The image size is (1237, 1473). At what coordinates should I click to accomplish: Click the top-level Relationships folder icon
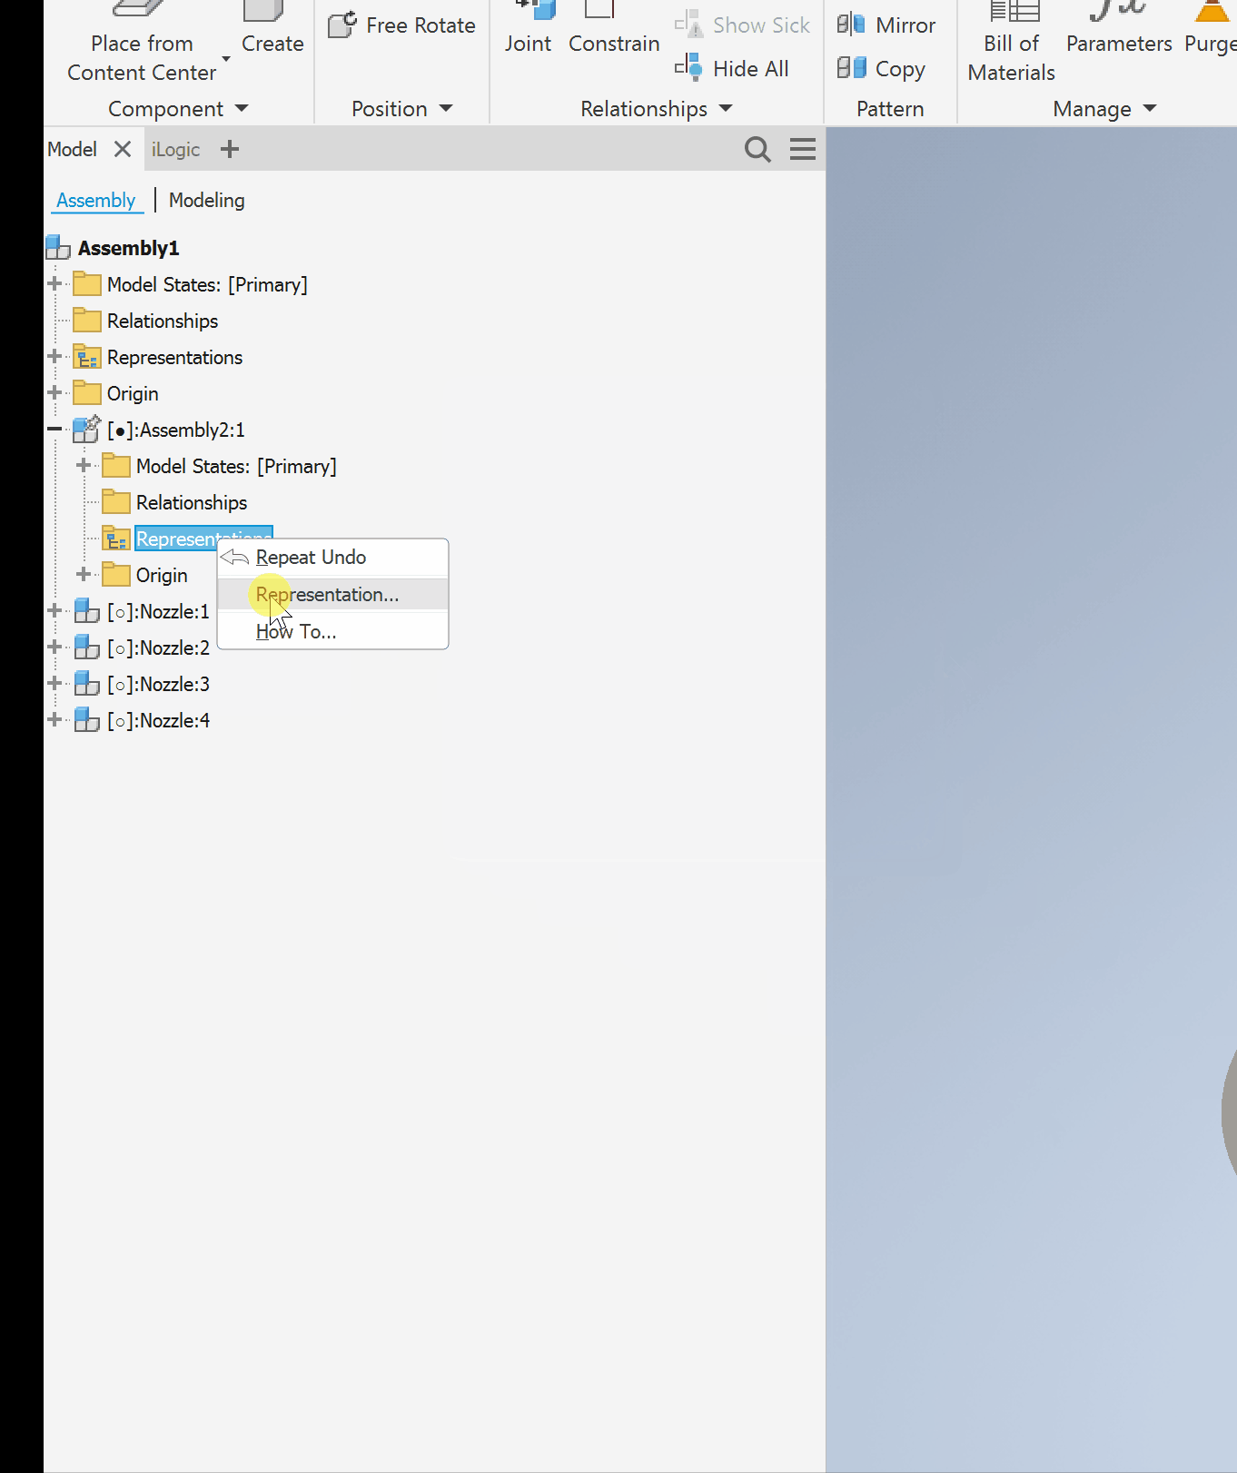[87, 320]
